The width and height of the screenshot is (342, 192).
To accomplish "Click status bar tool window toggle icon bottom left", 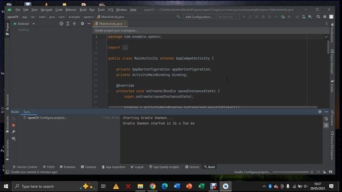I will [x=7, y=172].
